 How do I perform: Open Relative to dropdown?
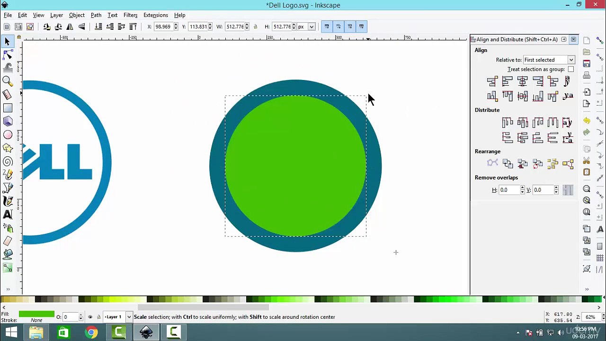pos(549,60)
